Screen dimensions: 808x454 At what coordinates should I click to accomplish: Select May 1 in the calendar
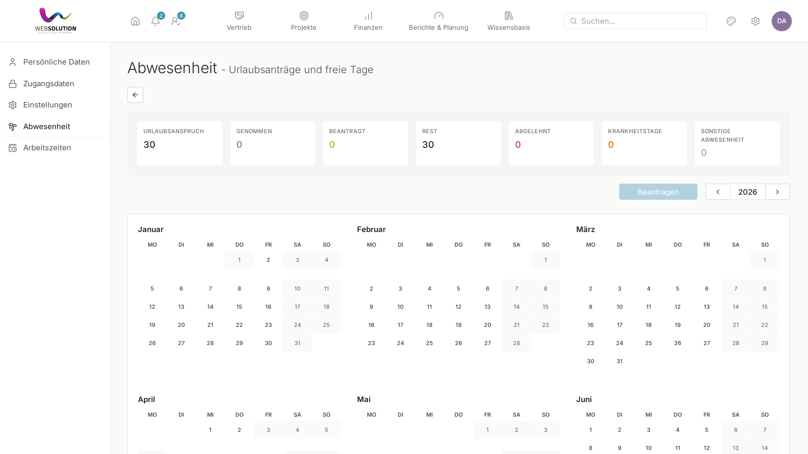[x=487, y=430]
